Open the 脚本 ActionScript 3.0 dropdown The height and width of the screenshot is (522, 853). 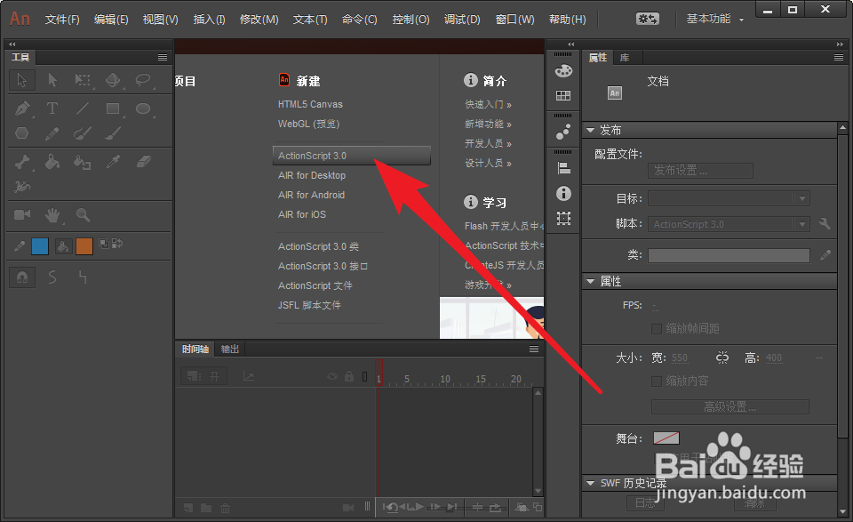coord(729,224)
